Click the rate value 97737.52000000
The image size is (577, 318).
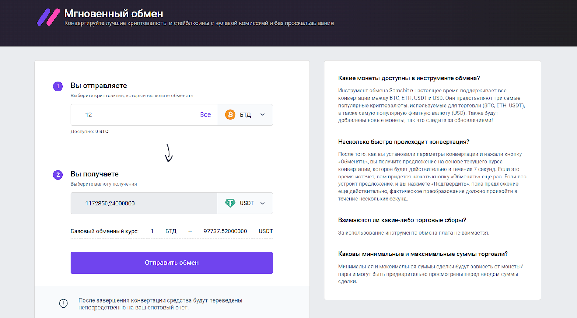[x=225, y=231]
